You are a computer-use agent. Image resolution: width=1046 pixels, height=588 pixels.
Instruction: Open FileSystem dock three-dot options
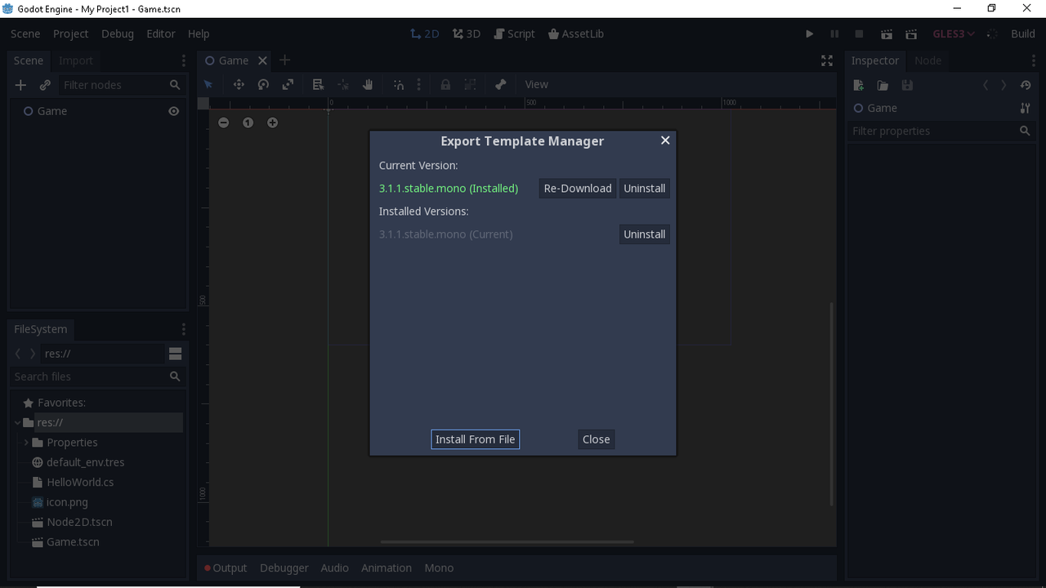coord(183,329)
